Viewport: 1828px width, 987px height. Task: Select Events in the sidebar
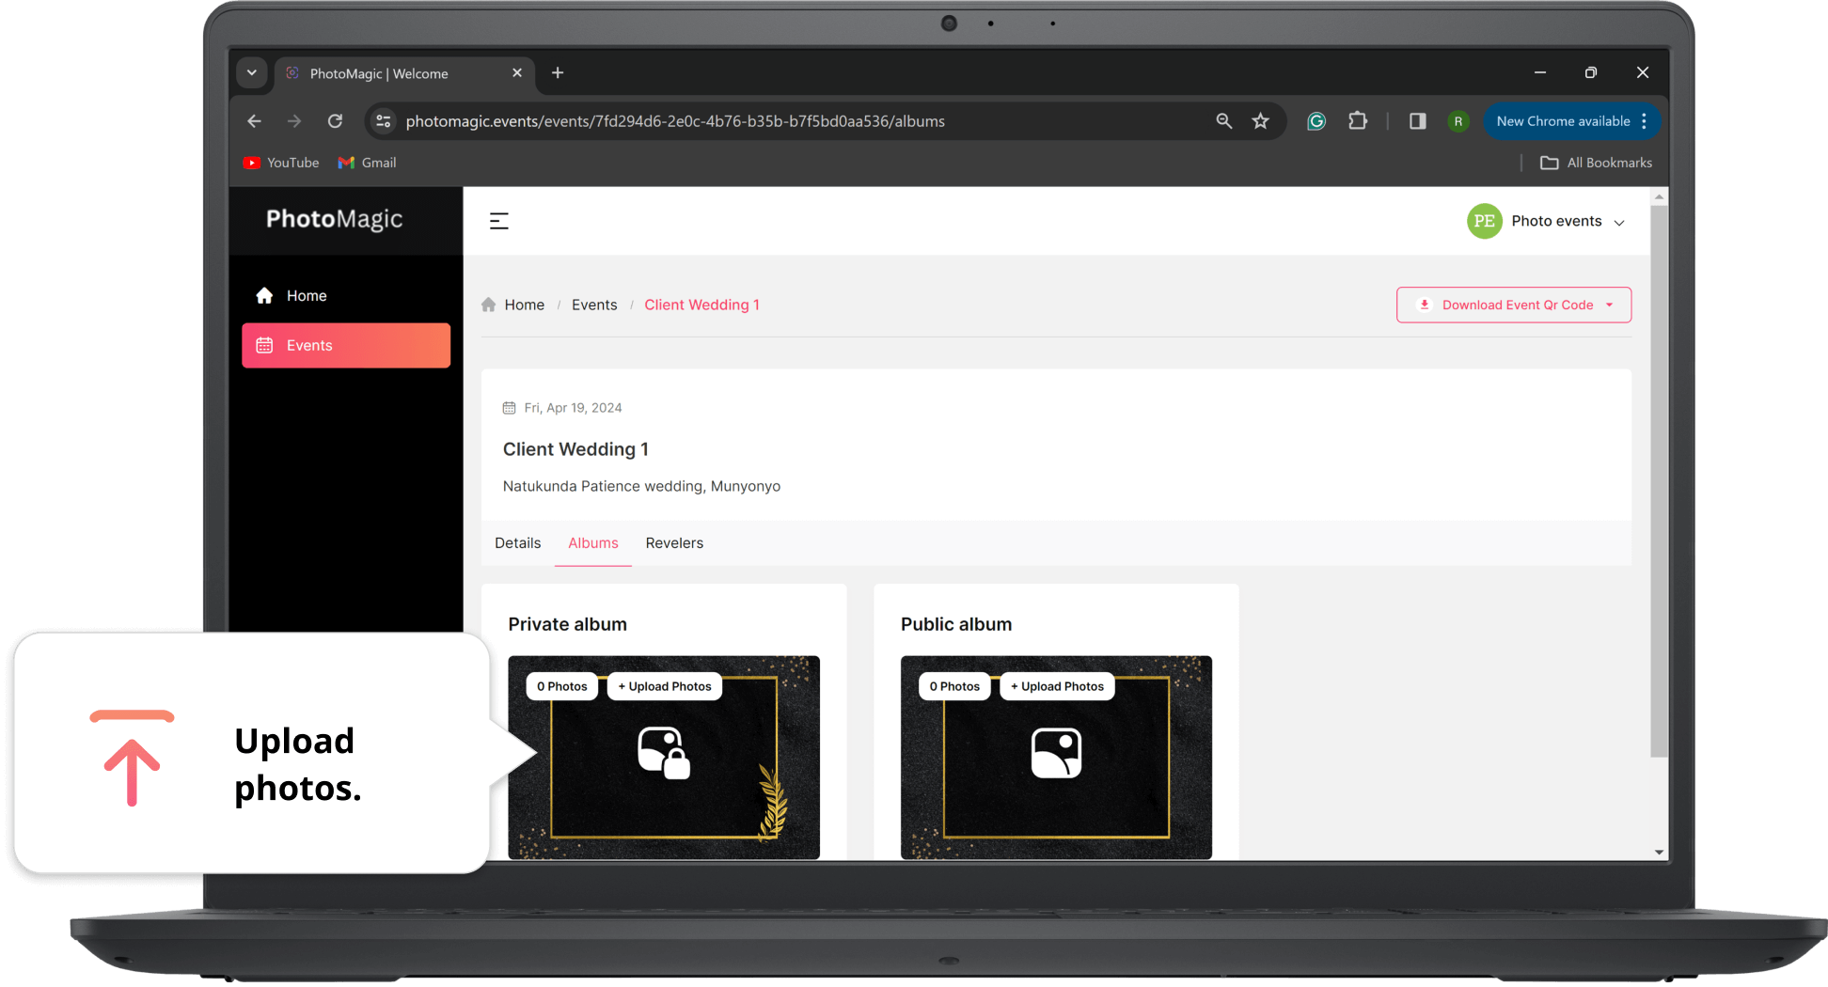[345, 346]
